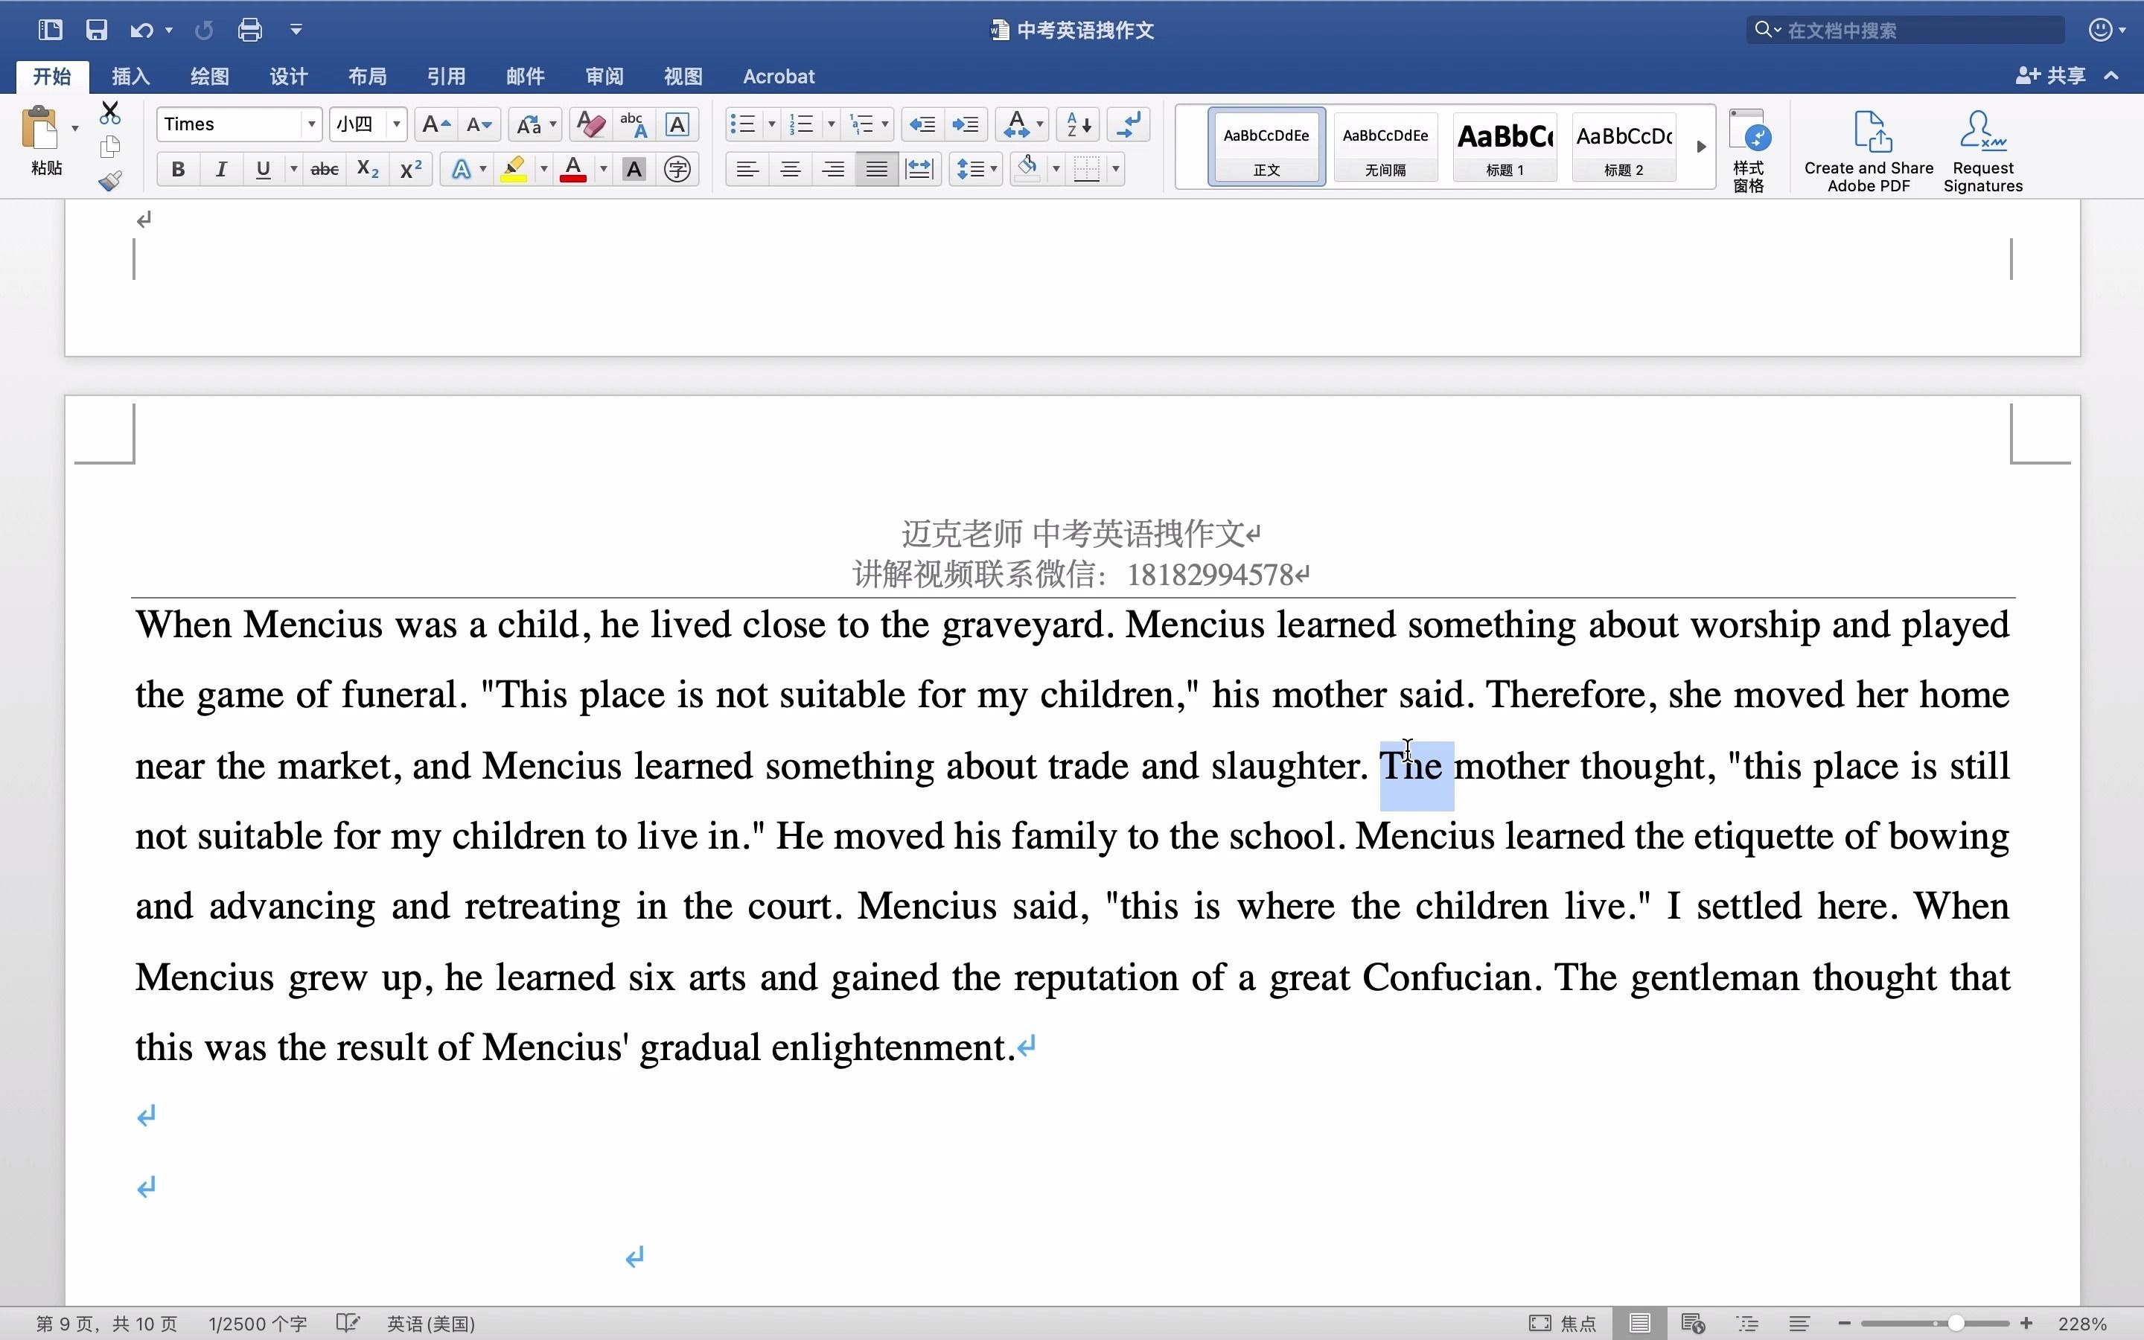Viewport: 2144px width, 1340px height.
Task: Click the Copy icon below scissors
Action: 110,146
